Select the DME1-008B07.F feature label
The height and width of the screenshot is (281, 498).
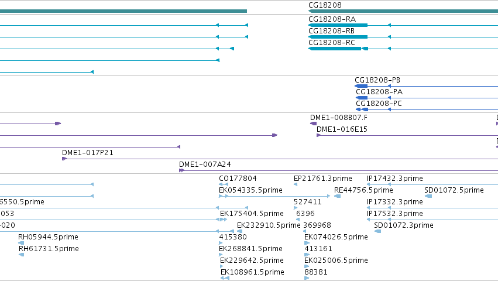click(x=339, y=118)
